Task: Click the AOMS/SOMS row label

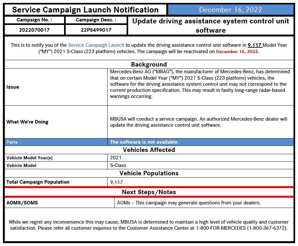Action: click(x=22, y=203)
